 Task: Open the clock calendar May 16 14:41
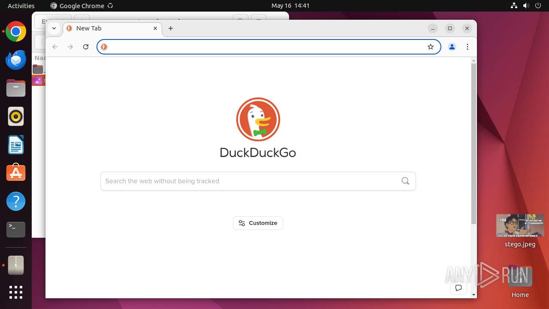click(x=290, y=6)
